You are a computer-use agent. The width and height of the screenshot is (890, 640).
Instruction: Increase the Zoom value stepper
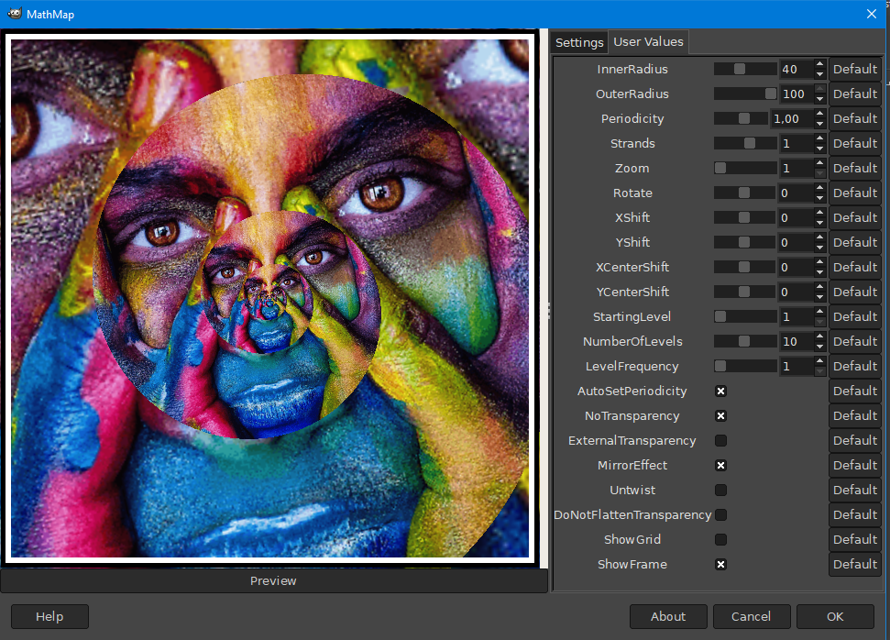[819, 163]
